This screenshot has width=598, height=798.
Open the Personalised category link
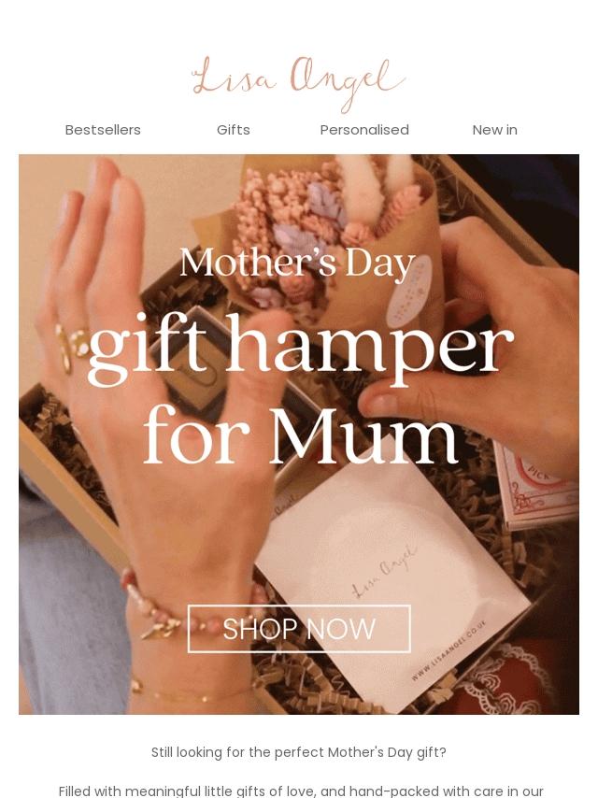tap(364, 130)
